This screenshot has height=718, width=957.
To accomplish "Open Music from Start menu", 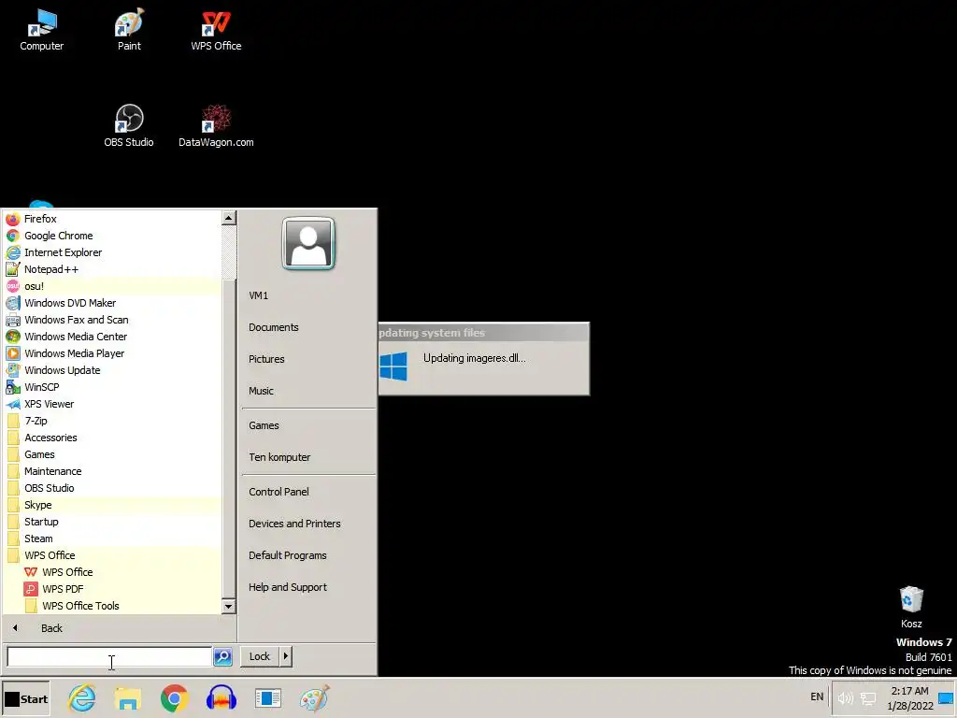I will click(262, 391).
